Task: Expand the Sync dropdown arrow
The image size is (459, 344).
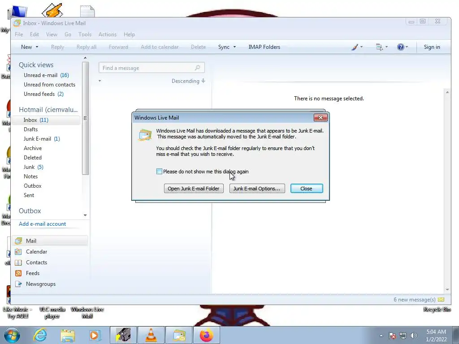Action: point(234,47)
